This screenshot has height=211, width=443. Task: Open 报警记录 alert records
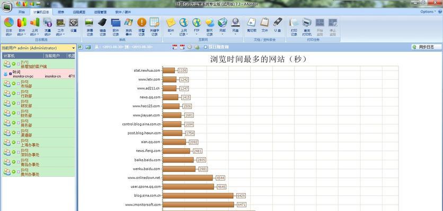point(141,27)
